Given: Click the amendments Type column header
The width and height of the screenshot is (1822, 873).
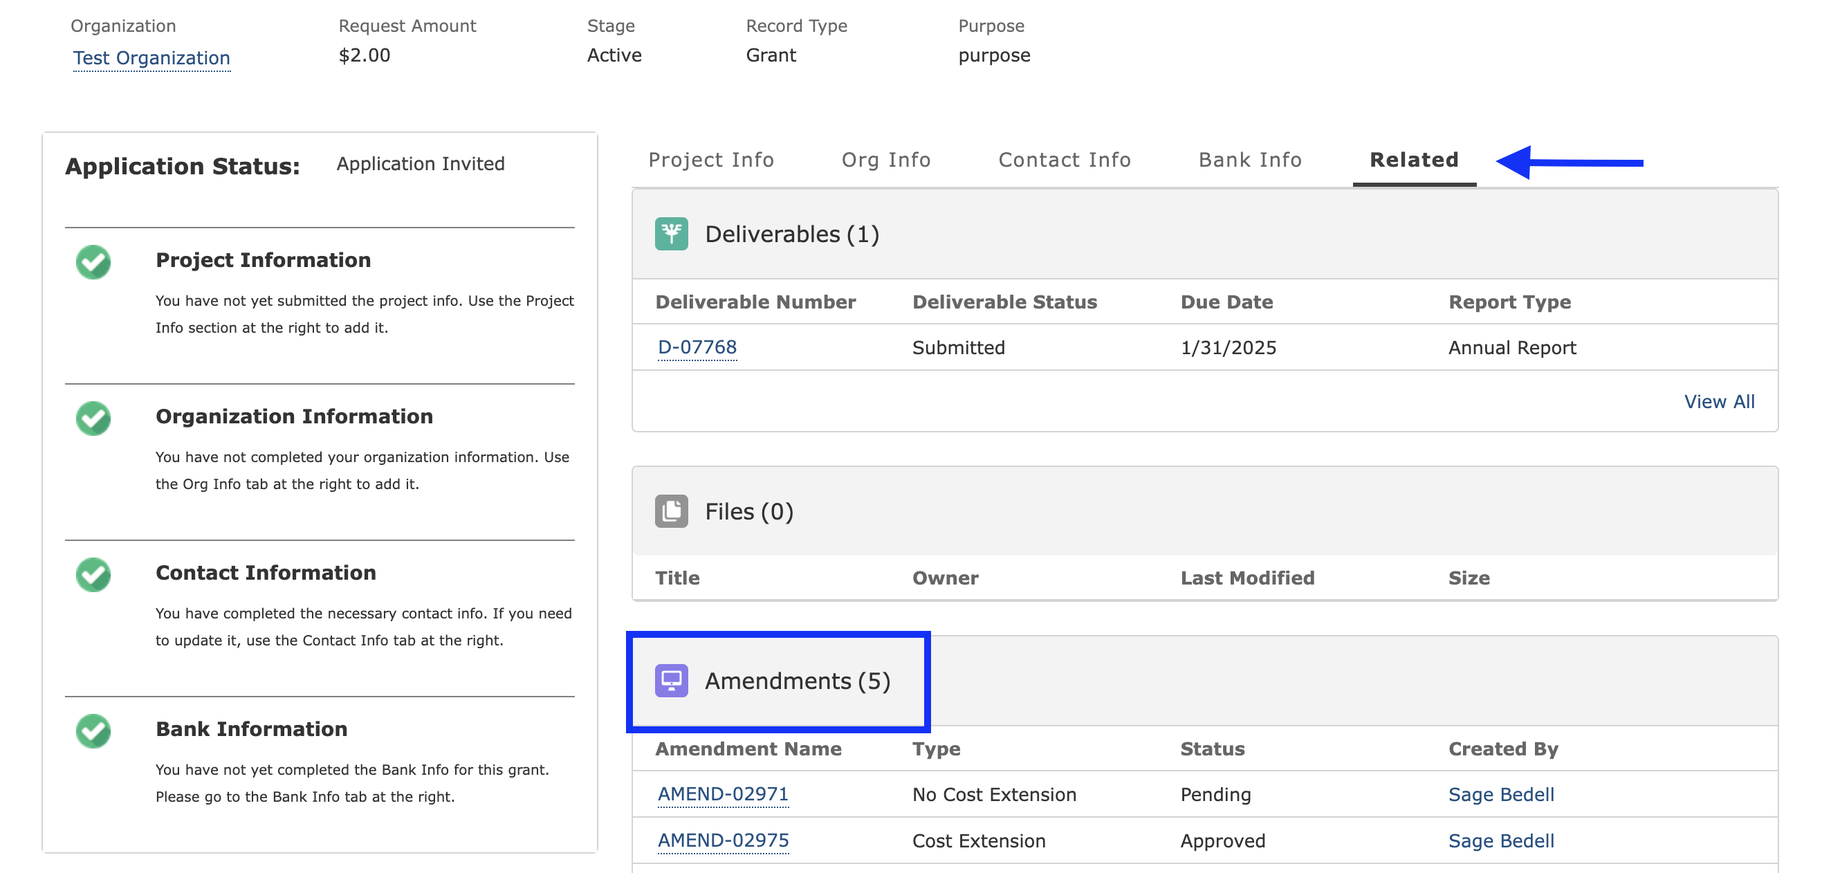Looking at the screenshot, I should click(x=936, y=748).
